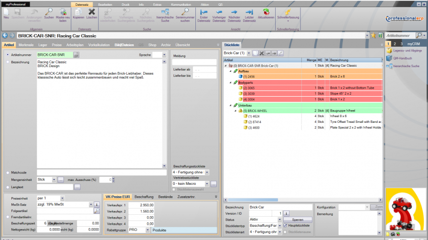
Task: Toggle the Hauptstückliste checkbox
Action: pos(285,226)
